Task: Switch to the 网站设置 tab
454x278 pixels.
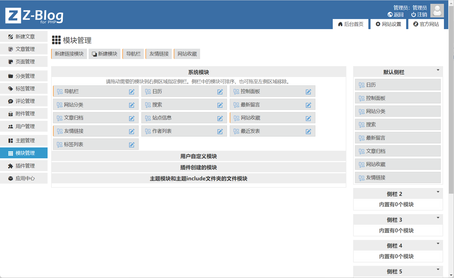Action: pyautogui.click(x=388, y=24)
